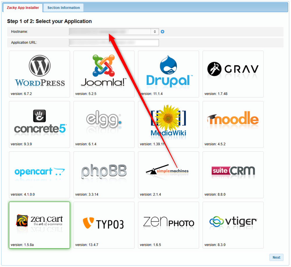Select phpBB version 3.3.14

[104, 173]
